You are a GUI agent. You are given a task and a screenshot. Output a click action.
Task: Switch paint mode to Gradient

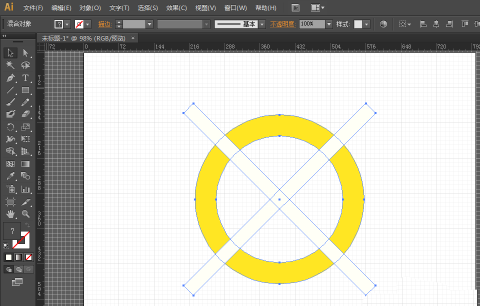tap(18, 257)
